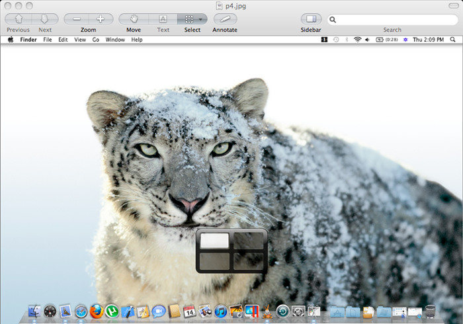The width and height of the screenshot is (463, 324).
Task: Open iCal from the Dock
Action: (x=190, y=311)
